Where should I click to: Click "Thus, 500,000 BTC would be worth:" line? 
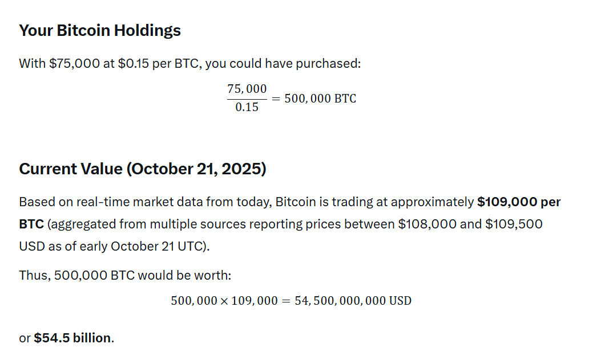tap(125, 276)
